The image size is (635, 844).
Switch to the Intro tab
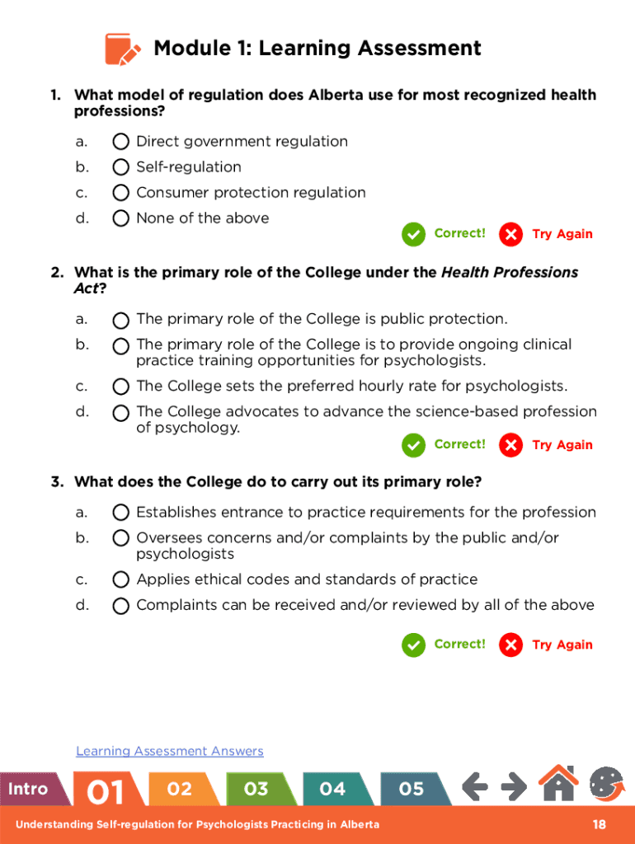pos(26,788)
